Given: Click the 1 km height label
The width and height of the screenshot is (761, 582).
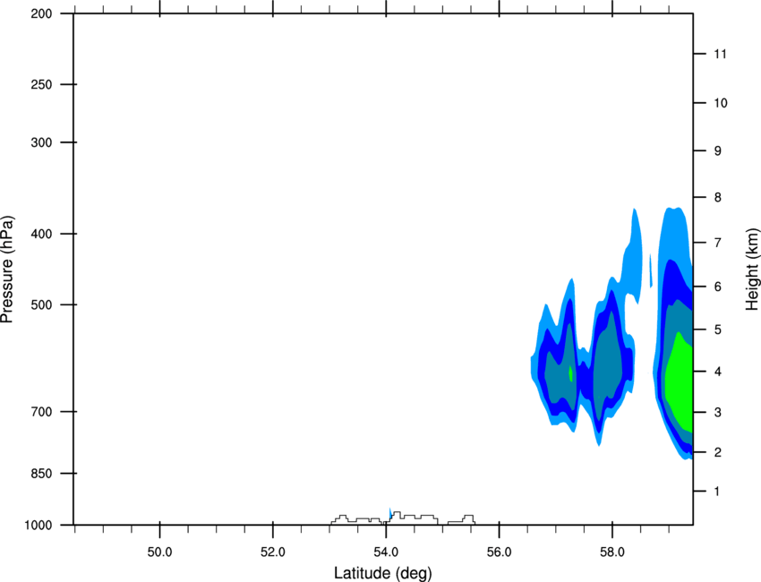Looking at the screenshot, I should [x=717, y=492].
